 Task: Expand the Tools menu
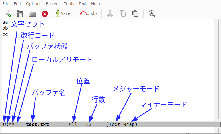(69, 4)
